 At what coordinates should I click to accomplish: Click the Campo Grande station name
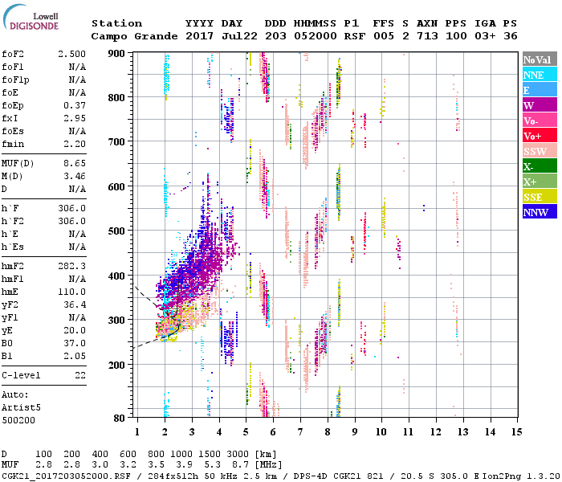[132, 36]
